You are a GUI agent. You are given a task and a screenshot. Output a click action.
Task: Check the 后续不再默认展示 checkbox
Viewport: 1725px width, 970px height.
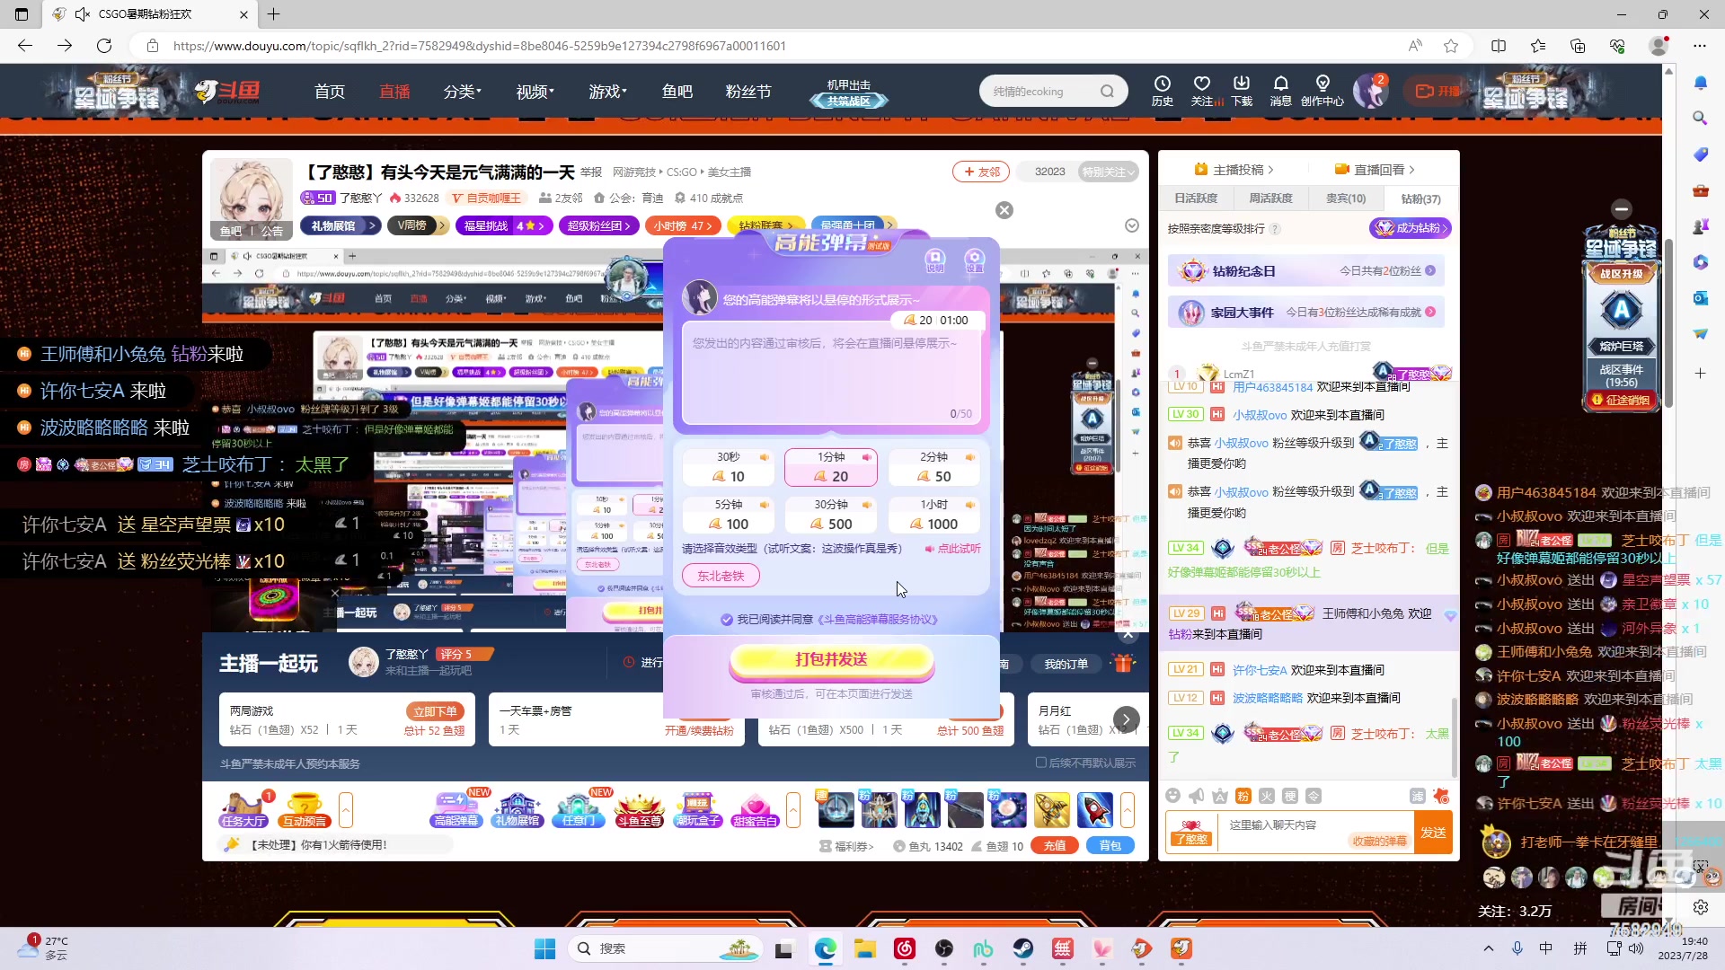(1041, 763)
